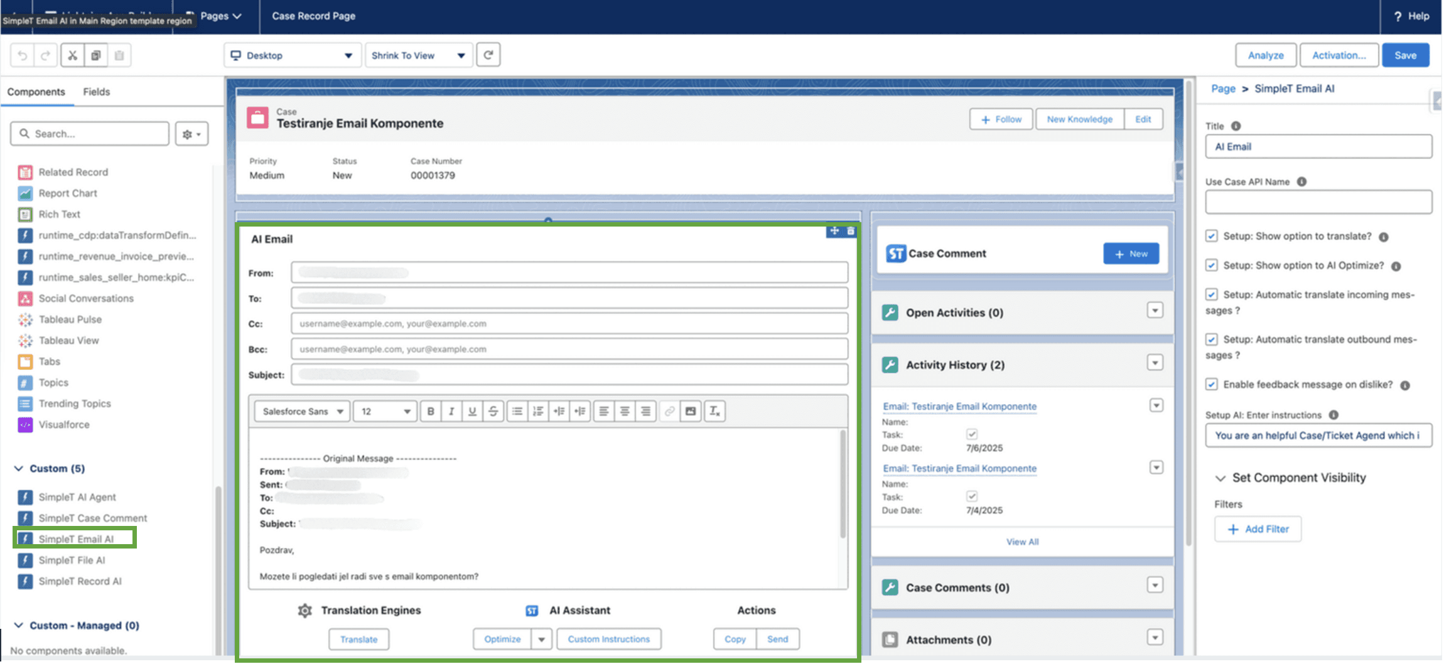Open the Pages menu
1444x664 pixels.
219,16
